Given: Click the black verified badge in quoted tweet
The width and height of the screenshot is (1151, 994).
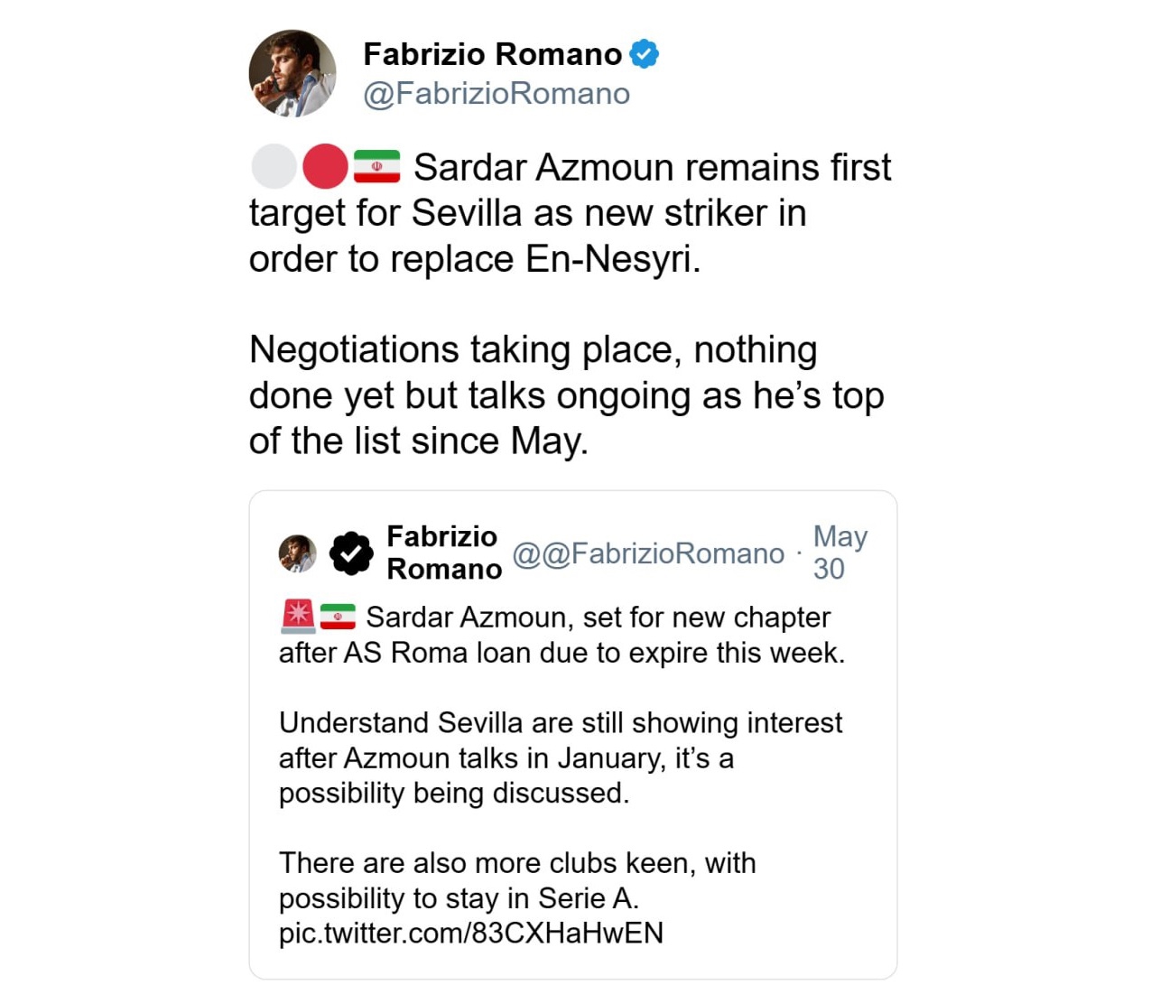Looking at the screenshot, I should point(351,553).
